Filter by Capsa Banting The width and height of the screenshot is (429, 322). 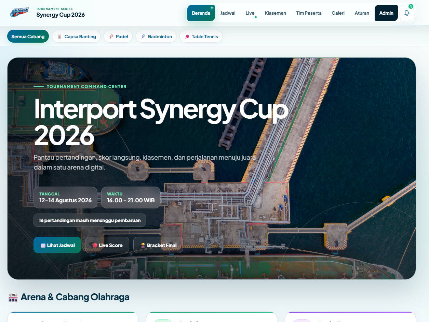(x=76, y=36)
